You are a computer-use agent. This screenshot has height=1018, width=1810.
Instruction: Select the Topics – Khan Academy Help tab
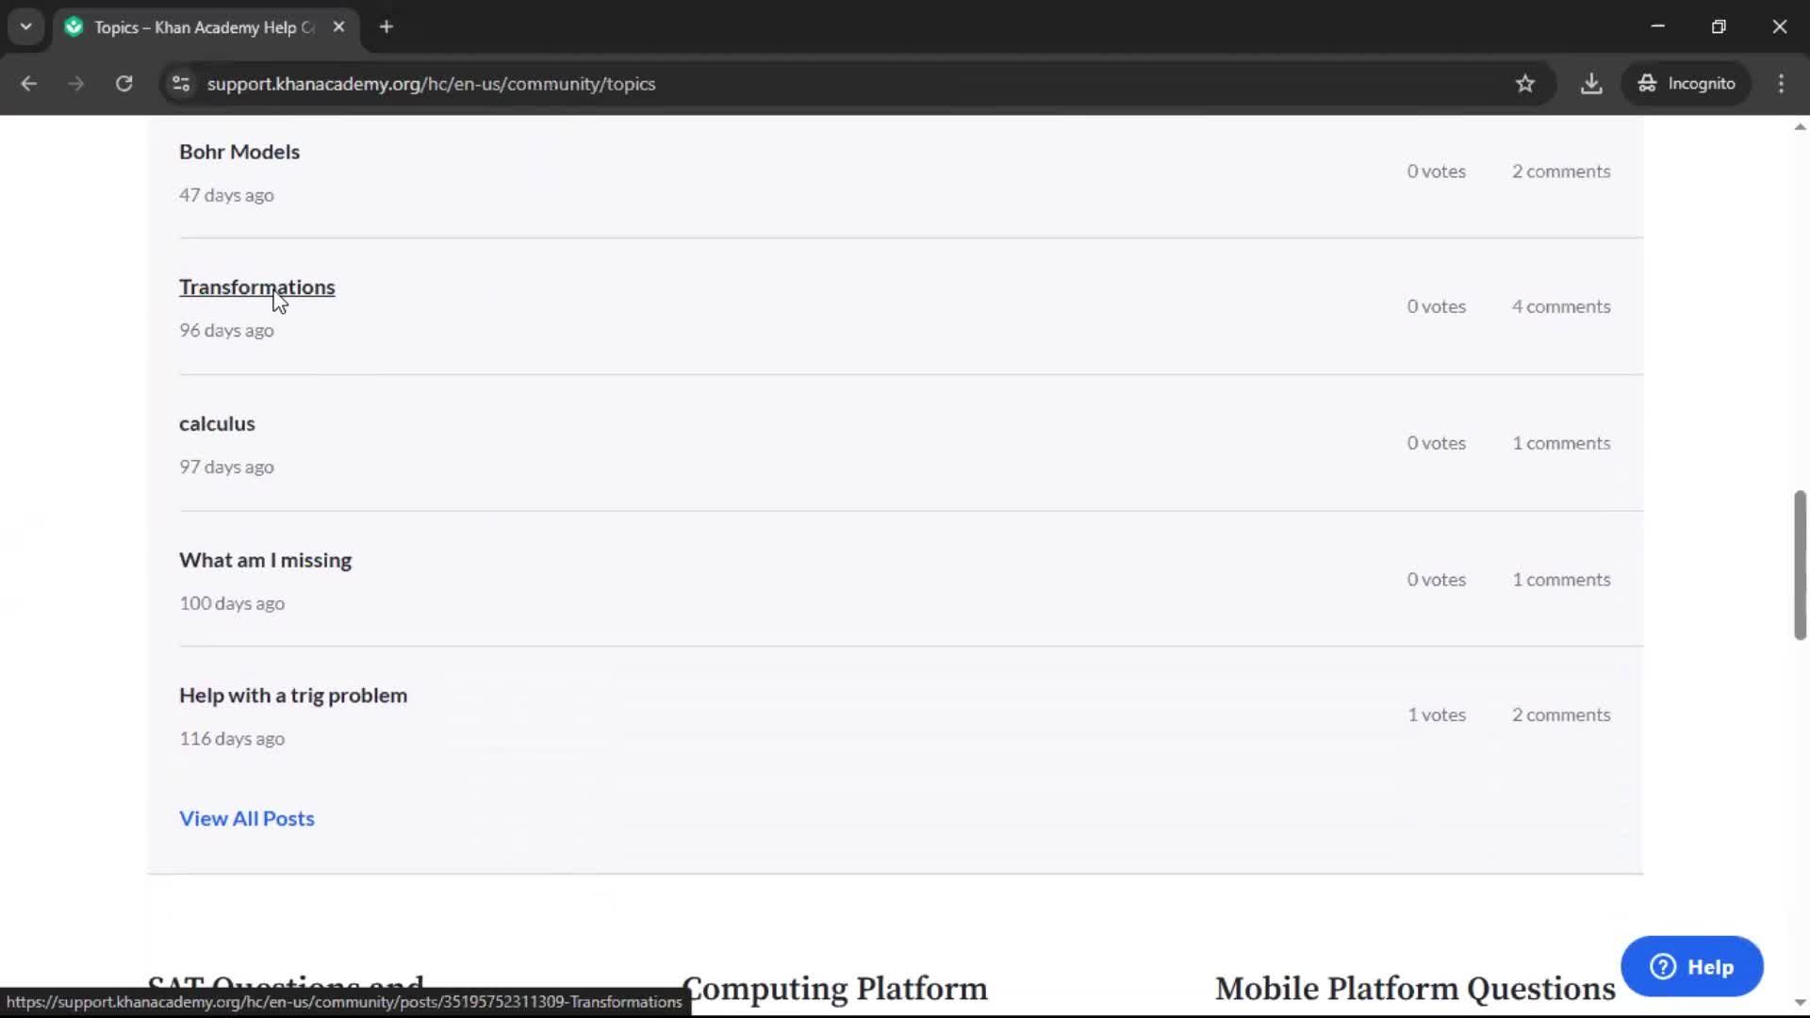[205, 27]
